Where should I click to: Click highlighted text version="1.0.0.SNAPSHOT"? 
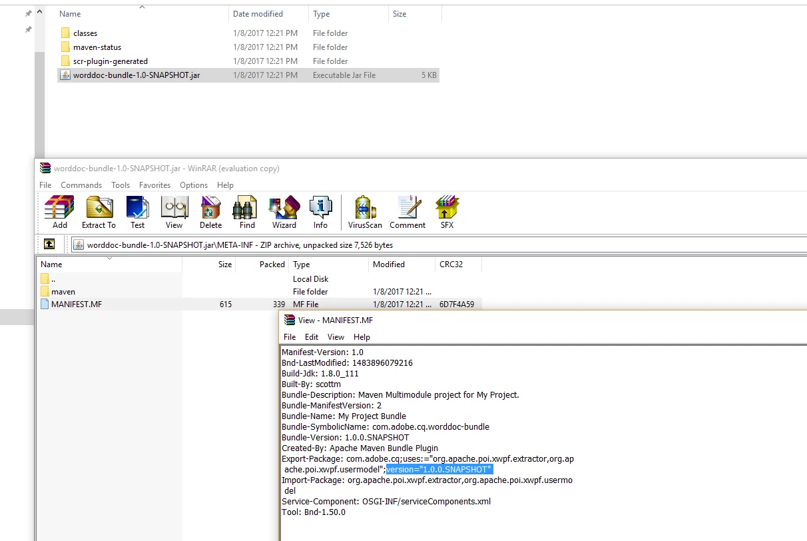click(439, 470)
